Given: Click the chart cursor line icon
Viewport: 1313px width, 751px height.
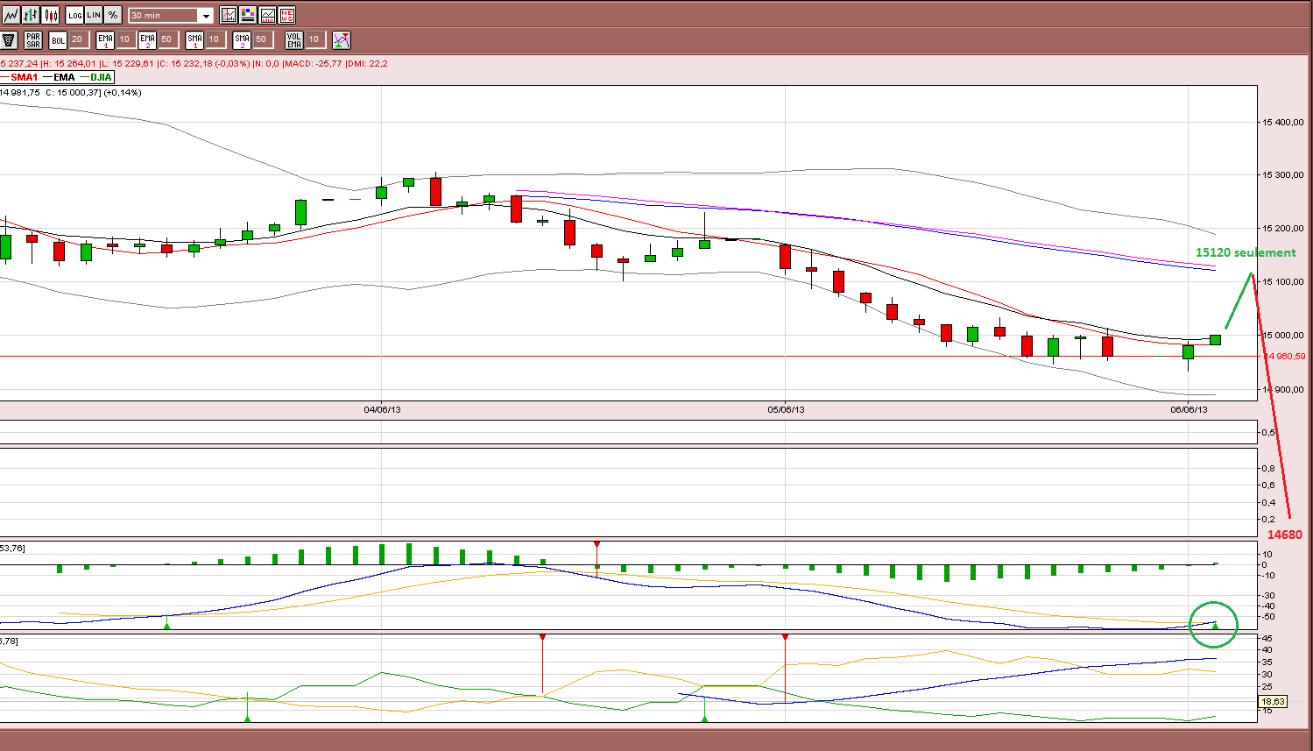Looking at the screenshot, I should point(229,15).
